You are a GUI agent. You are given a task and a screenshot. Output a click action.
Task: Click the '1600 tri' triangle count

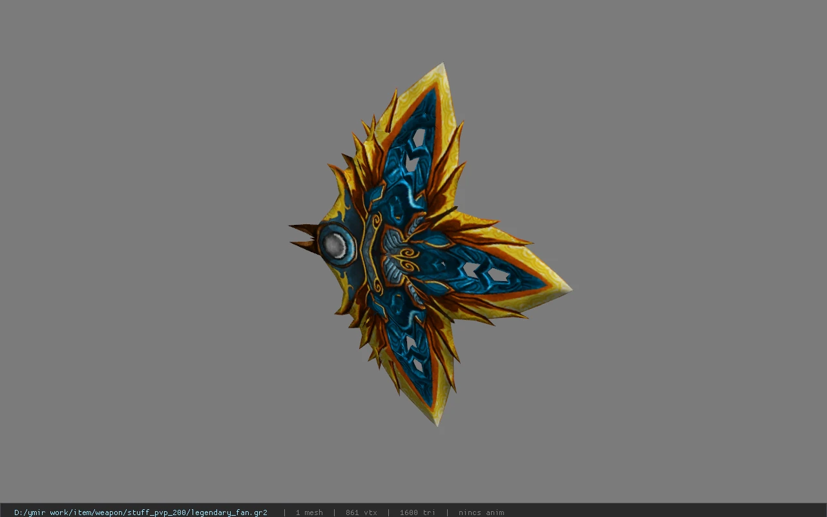coord(417,512)
